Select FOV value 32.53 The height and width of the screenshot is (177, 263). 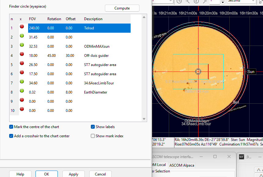(33, 46)
